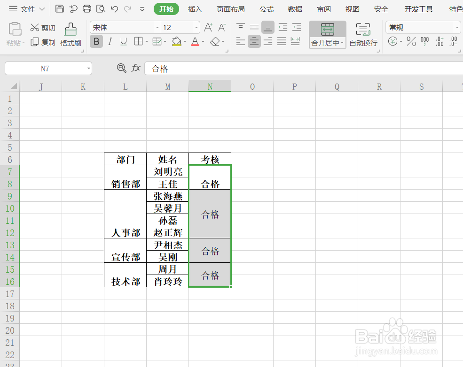Switch to the 页面布局 tab
Screen dimensions: 463x367
point(231,9)
